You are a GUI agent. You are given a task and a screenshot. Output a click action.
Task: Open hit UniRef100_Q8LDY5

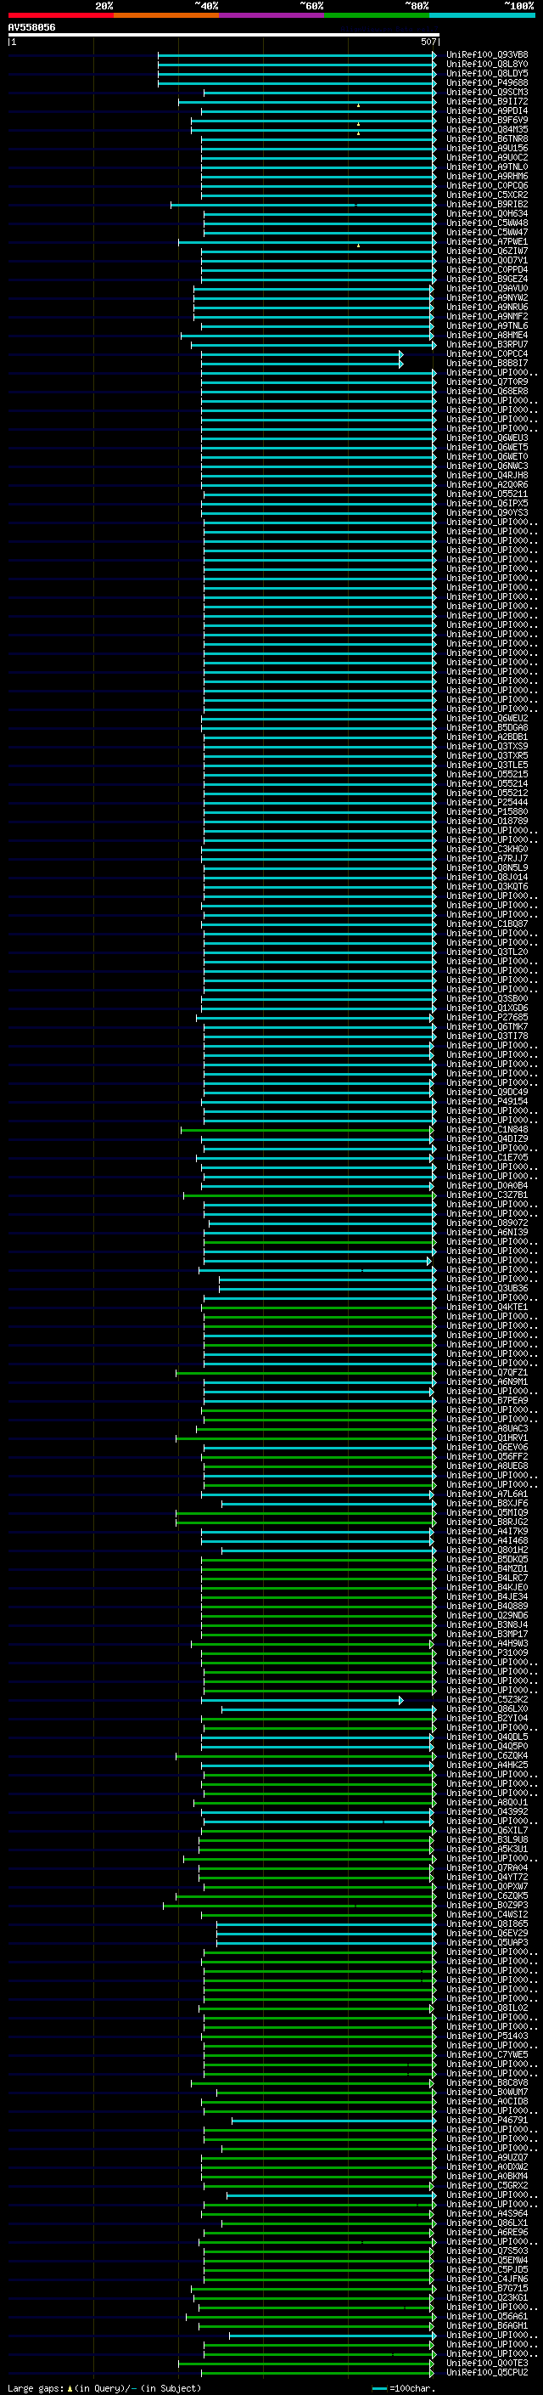487,73
